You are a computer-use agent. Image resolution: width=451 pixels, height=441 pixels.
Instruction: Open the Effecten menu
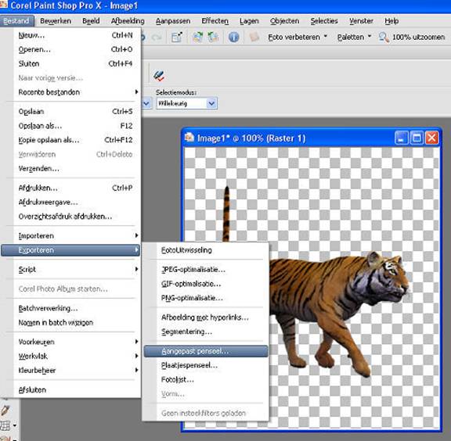(x=215, y=21)
